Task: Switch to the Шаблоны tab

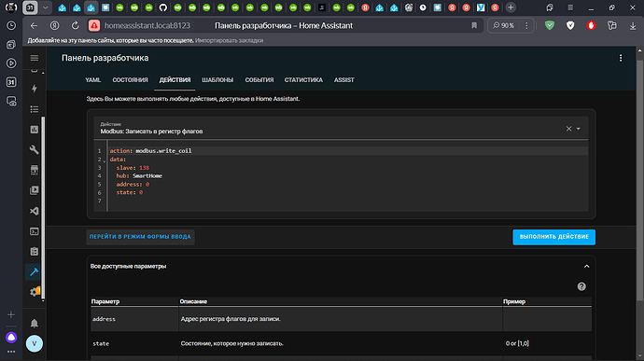Action: click(217, 80)
